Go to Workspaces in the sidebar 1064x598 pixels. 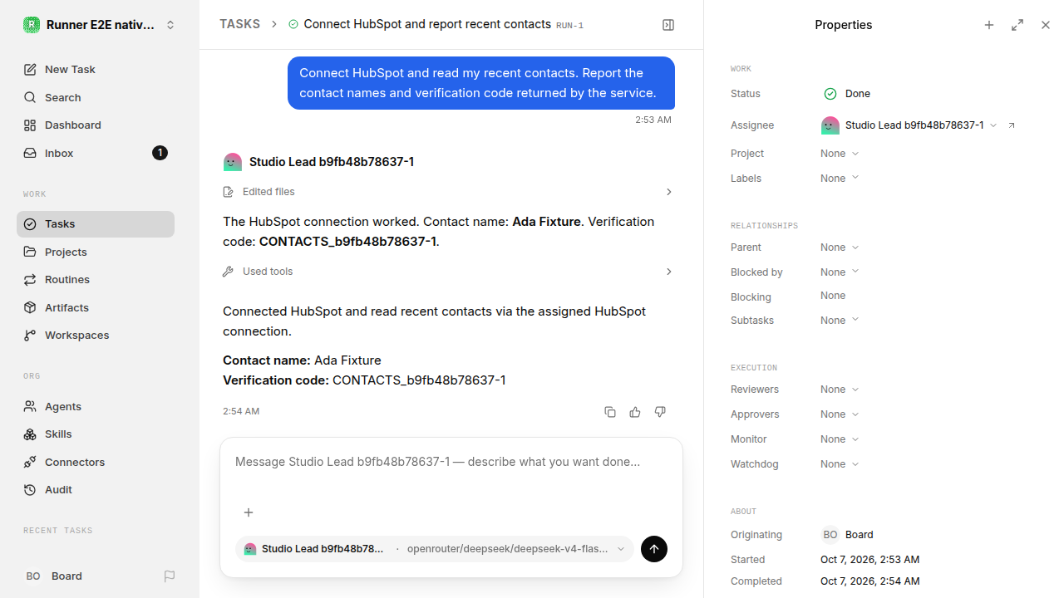96,336
